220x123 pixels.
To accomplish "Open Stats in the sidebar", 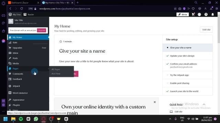I will [x=28, y=42].
